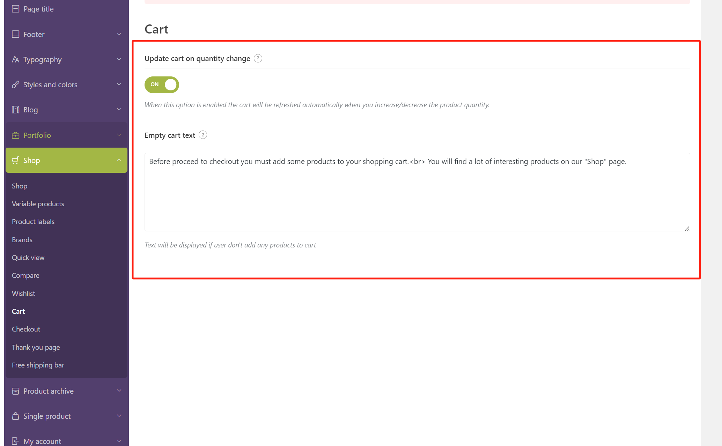This screenshot has height=446, width=722.
Task: Expand the Product archive chevron
Action: click(x=119, y=391)
